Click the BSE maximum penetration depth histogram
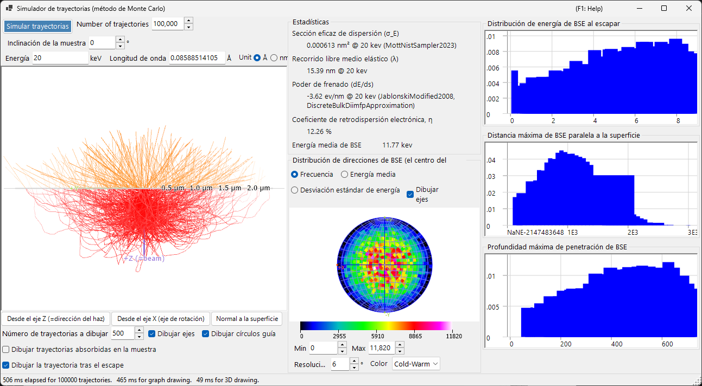702x386 pixels. (591, 301)
